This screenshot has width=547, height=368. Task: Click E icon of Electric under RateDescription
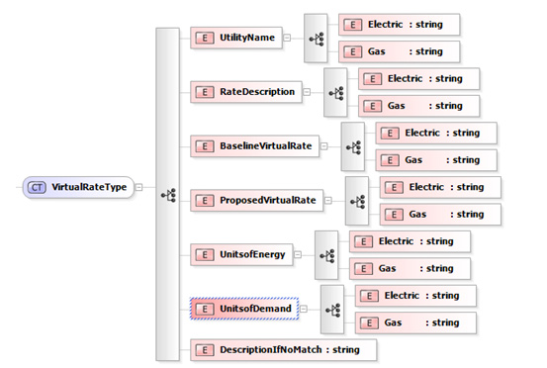coord(373,79)
